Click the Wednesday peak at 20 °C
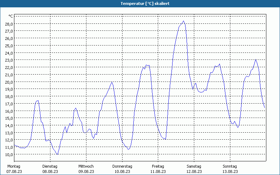Image resolution: width=280 pixels, height=175 pixels. pos(112,82)
